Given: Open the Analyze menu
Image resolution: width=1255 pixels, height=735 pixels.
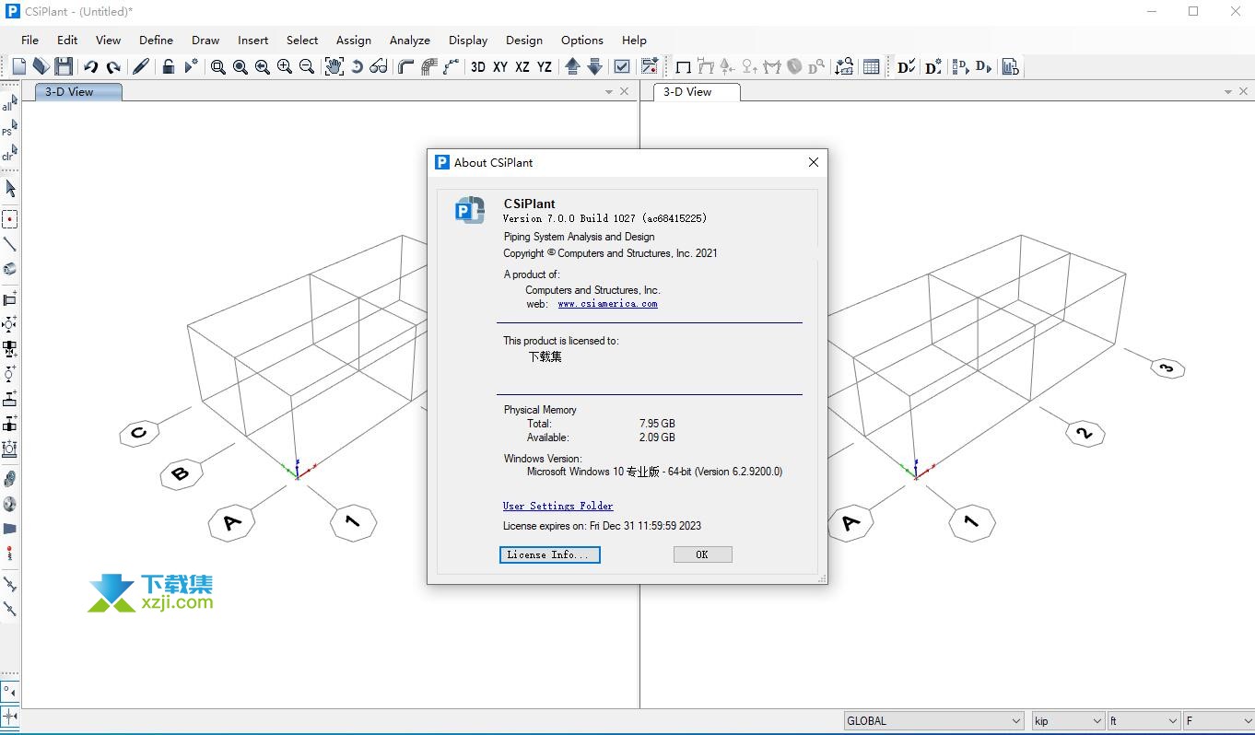Looking at the screenshot, I should coord(410,40).
